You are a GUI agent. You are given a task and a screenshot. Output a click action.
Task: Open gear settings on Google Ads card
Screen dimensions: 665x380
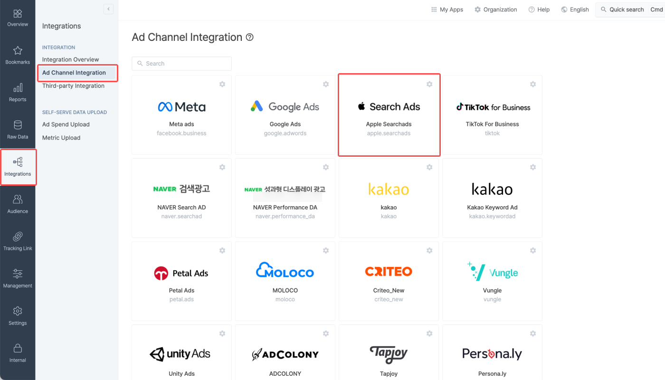326,84
